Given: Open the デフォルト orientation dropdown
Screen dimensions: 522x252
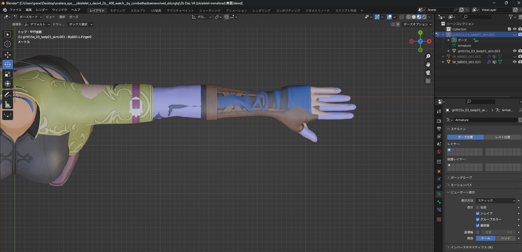Looking at the screenshot, I should [x=37, y=24].
